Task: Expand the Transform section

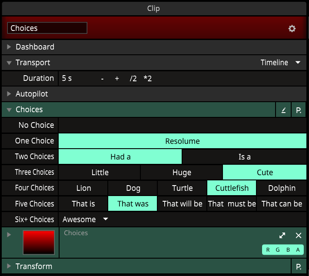Action: [x=9, y=266]
